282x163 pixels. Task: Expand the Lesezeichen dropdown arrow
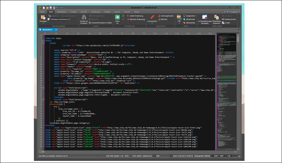click(152, 23)
